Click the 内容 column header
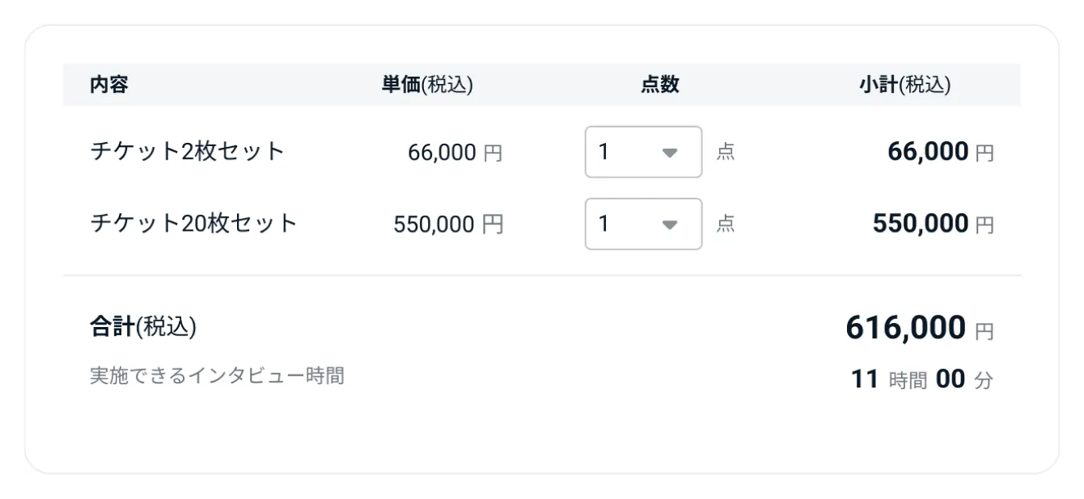Screen dimensions: 1084x499 pos(109,85)
